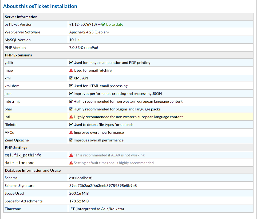Click the green 'Up to date' link
The image size is (257, 219).
pyautogui.click(x=114, y=24)
